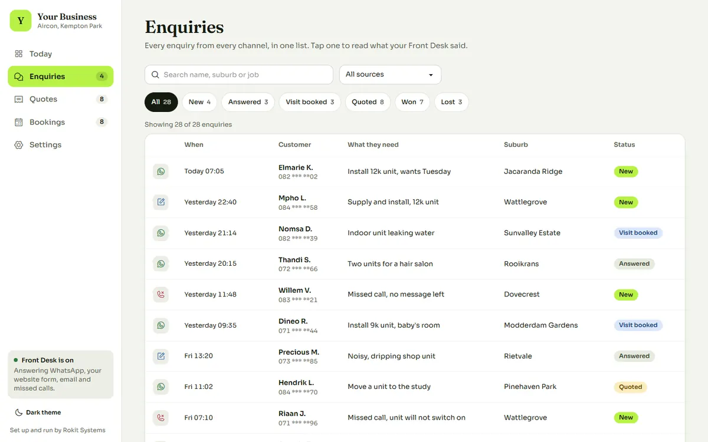Viewport: 708px width, 442px height.
Task: Click suburb Modderdam Gardens
Action: (x=540, y=325)
